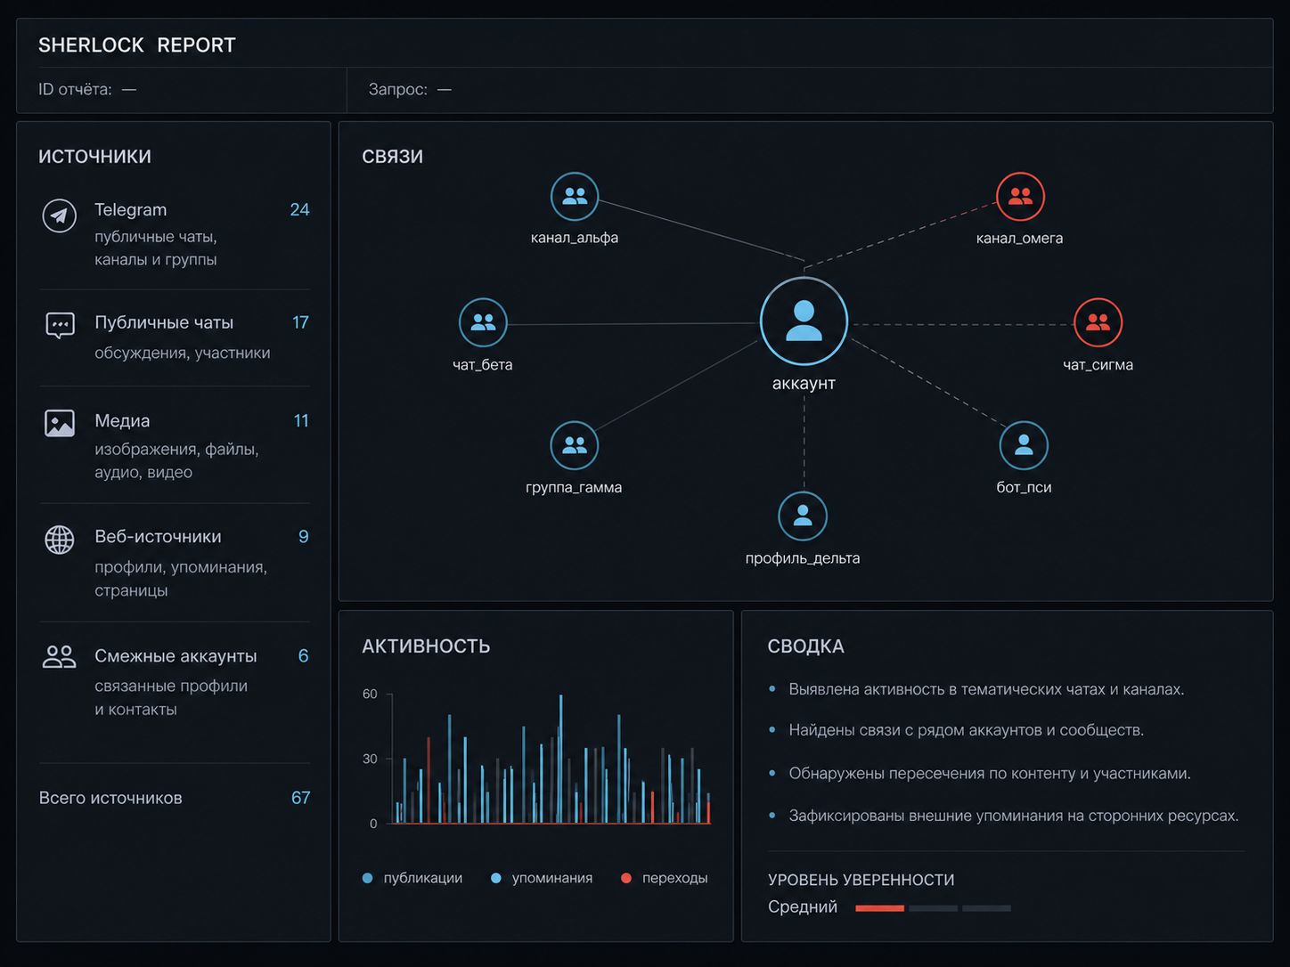Click the аккаунт label under central node
The height and width of the screenshot is (967, 1290).
804,384
